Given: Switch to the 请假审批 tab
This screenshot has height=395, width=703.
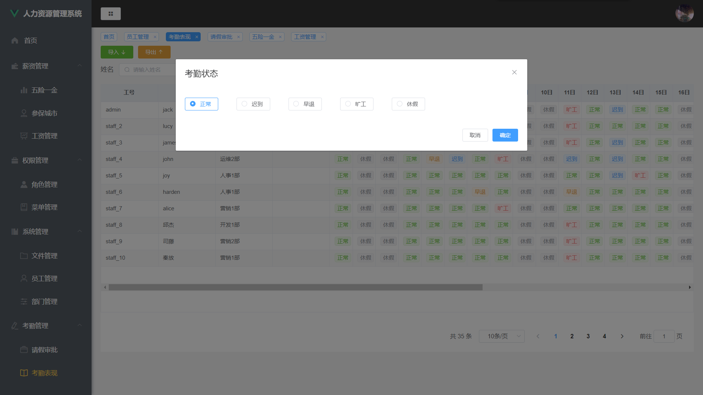Looking at the screenshot, I should [221, 37].
